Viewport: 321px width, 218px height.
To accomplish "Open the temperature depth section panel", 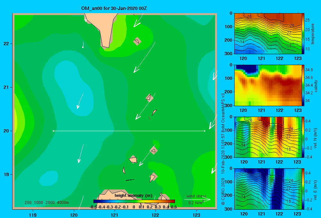I will (x=268, y=34).
